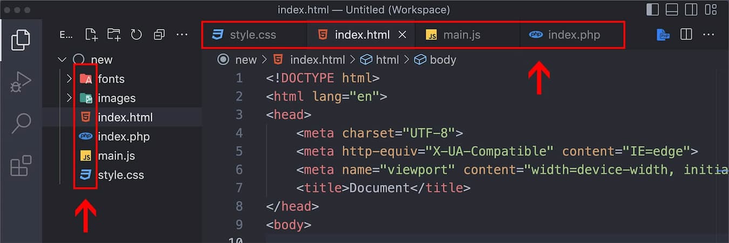This screenshot has height=243, width=729.
Task: Expand the images folder
Action: [x=69, y=98]
